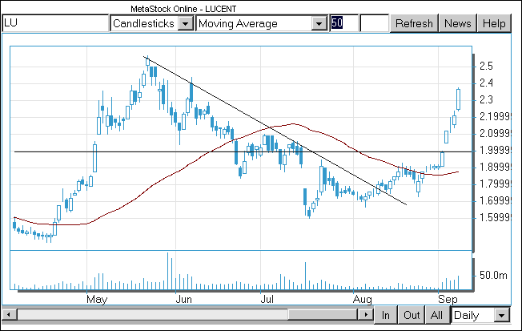
Task: Click the moving average period field showing 50
Action: (x=344, y=23)
